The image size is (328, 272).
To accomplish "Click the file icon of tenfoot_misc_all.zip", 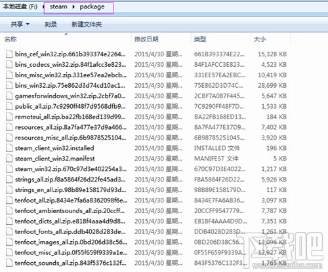I will (9, 252).
